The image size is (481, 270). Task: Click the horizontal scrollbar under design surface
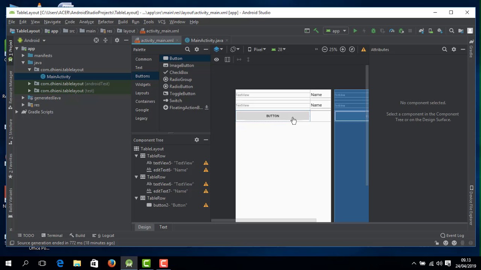click(x=264, y=220)
